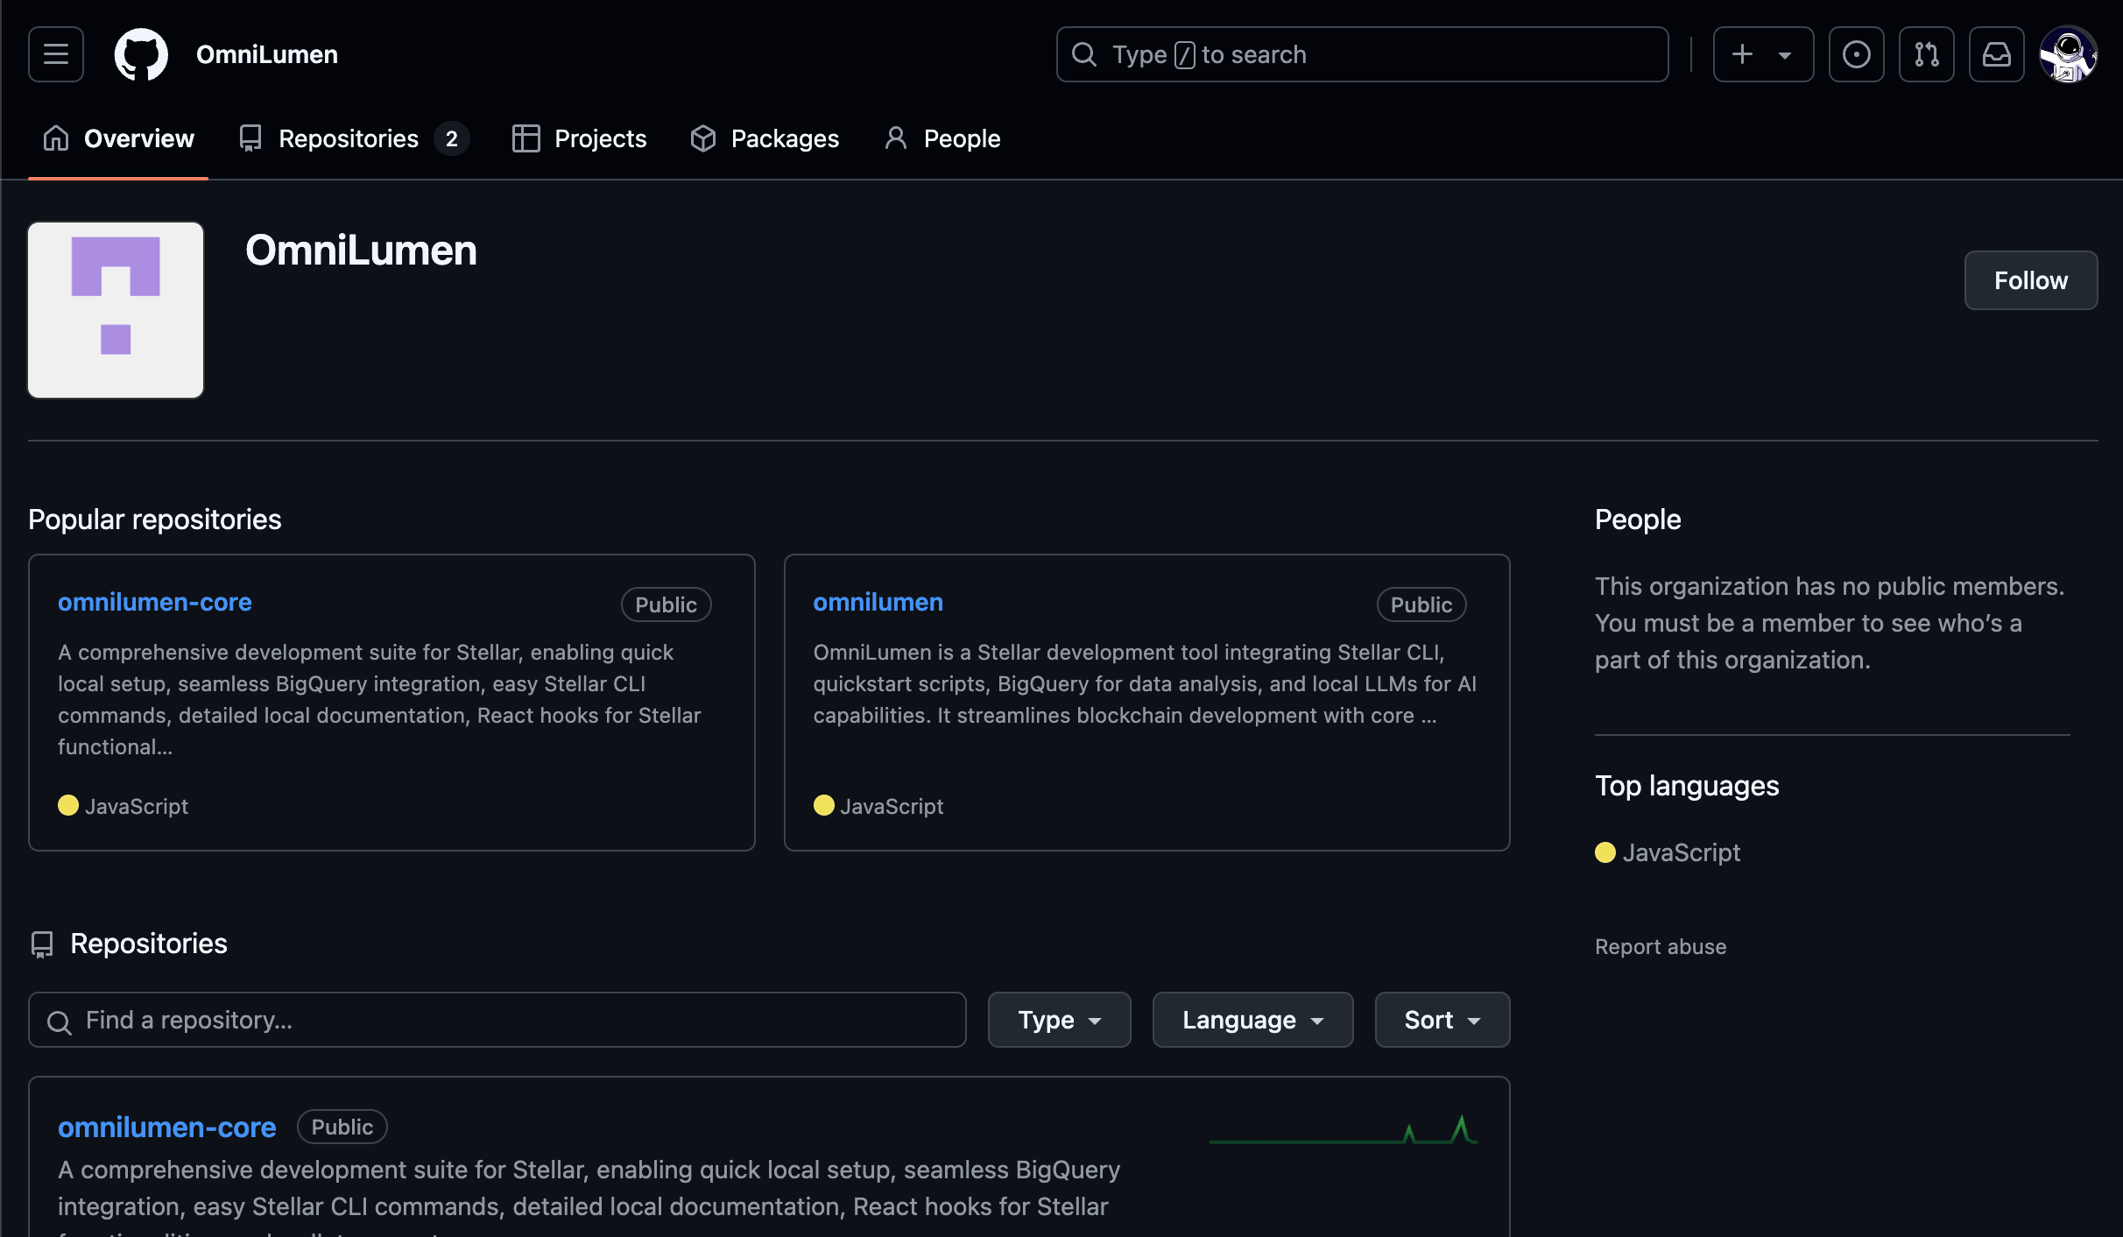Click the plus create-new icon
The image size is (2123, 1237).
(x=1743, y=54)
